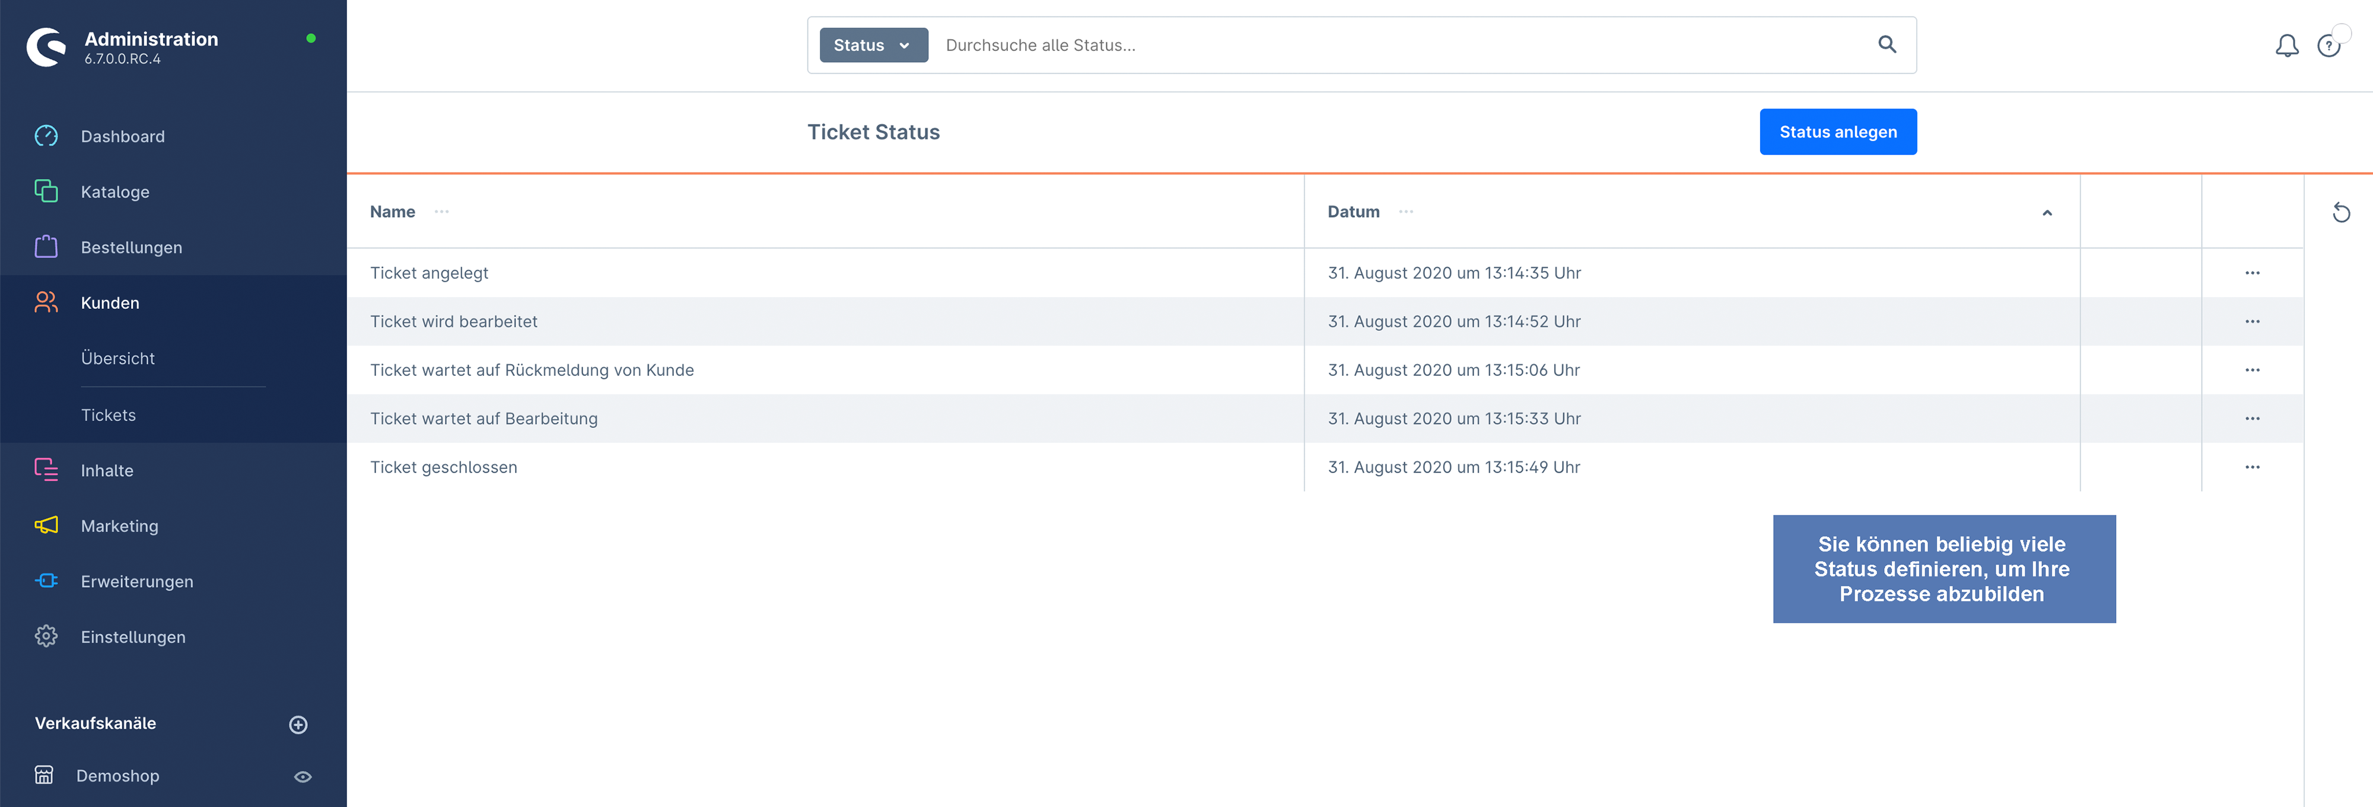This screenshot has width=2373, height=807.
Task: Click the Kunden people icon
Action: tap(46, 302)
